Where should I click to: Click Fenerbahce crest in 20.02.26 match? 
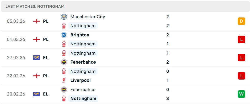point(64,90)
